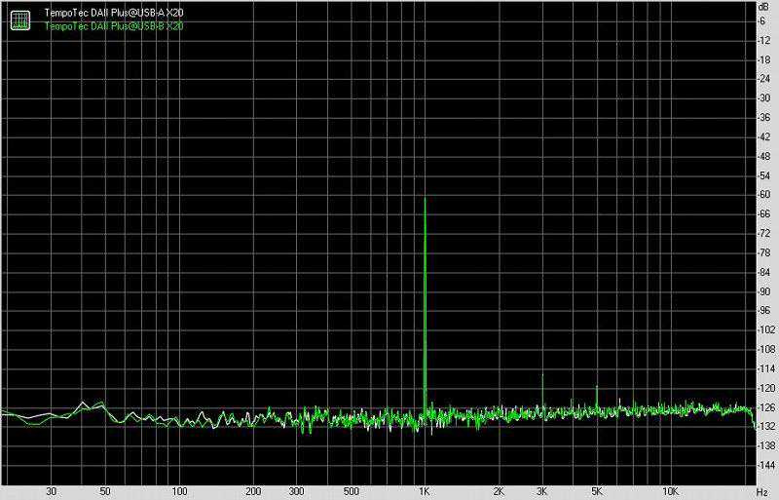
Task: Click the 500 Hz frequency axis label
Action: (351, 492)
